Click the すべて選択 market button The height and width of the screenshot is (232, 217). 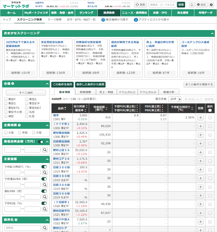26,93
